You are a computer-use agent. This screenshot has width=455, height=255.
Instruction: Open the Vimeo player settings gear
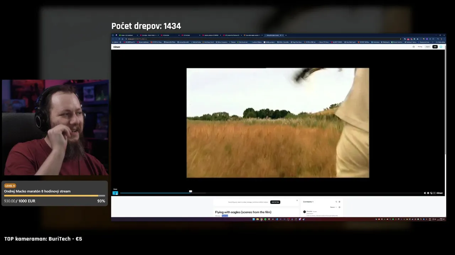428,193
